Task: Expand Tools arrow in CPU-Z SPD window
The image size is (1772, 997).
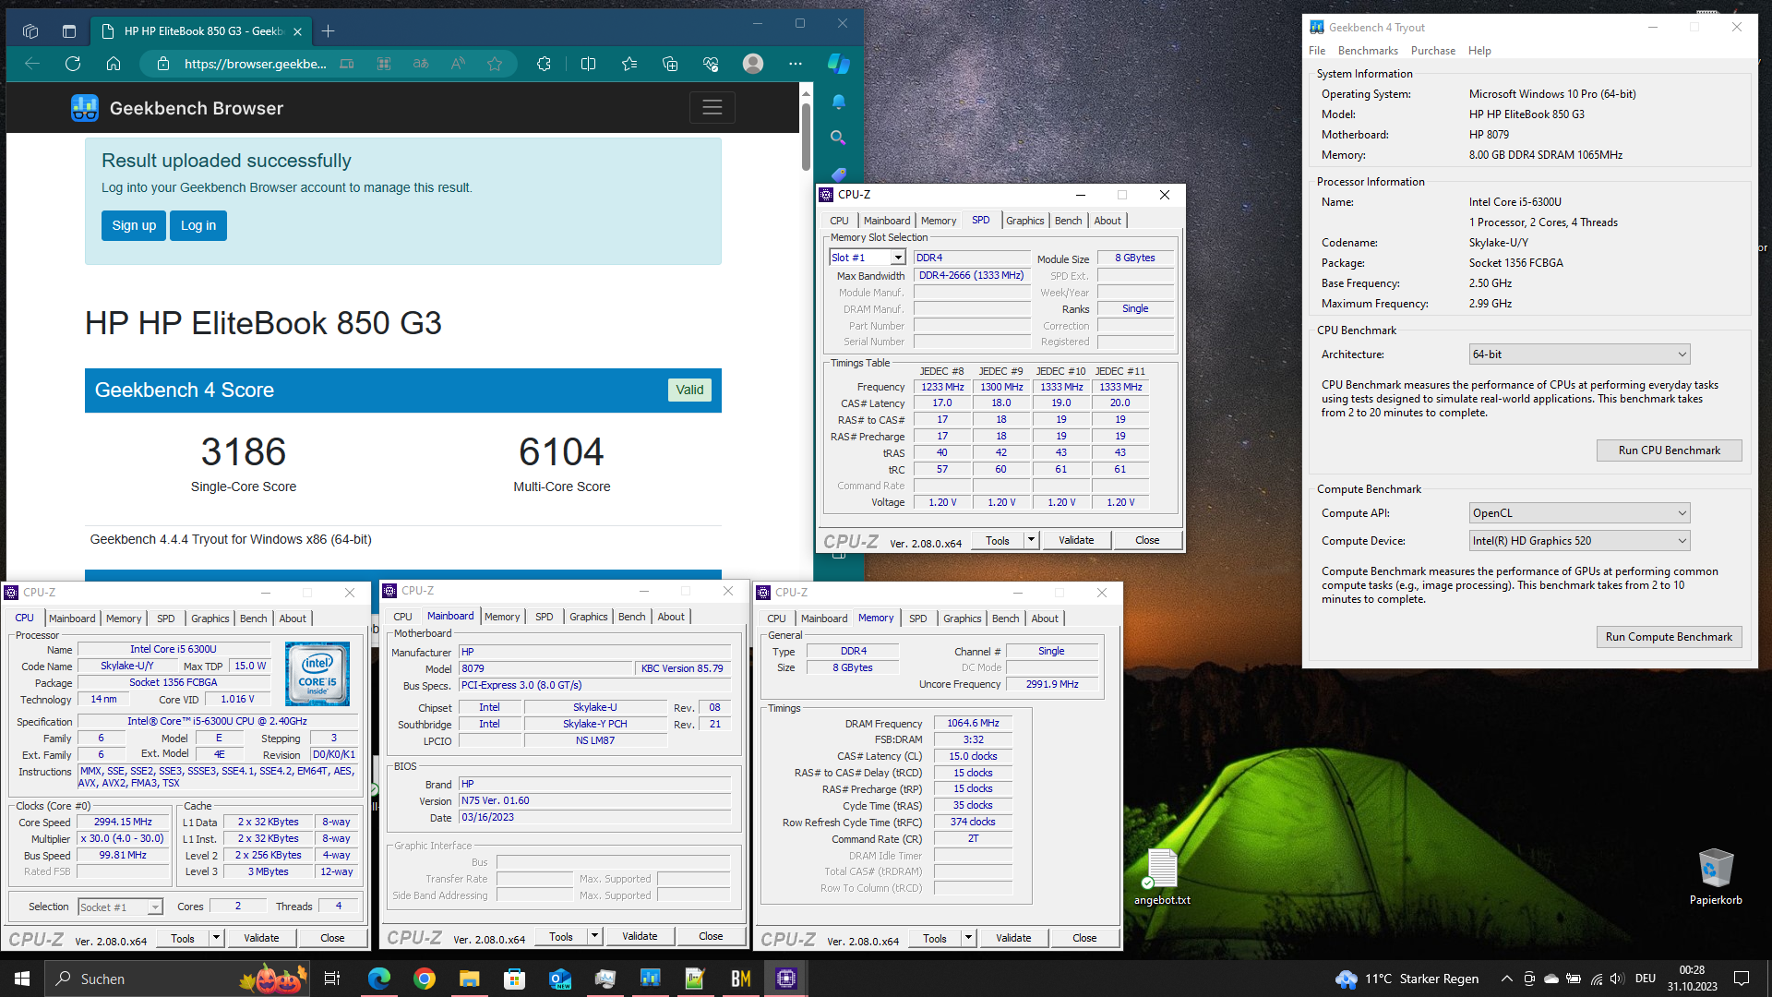Action: (1031, 540)
